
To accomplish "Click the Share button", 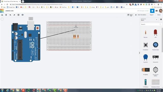I will pos(159,15).
